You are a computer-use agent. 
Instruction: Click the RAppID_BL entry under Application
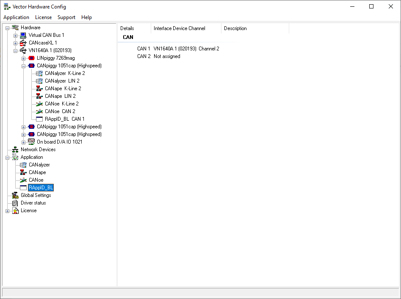[x=41, y=187]
